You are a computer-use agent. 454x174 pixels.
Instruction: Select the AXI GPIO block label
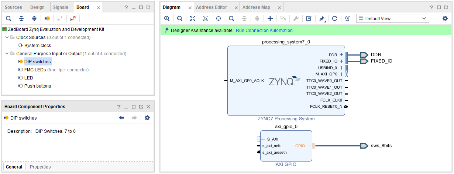tap(286, 164)
